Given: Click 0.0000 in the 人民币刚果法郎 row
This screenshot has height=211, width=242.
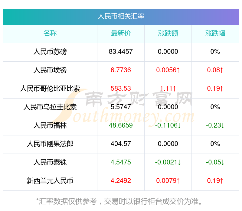Looking at the screenshot, I should tap(168, 144).
